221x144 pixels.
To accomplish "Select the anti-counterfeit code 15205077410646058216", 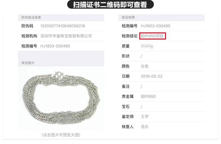I will (x=63, y=26).
